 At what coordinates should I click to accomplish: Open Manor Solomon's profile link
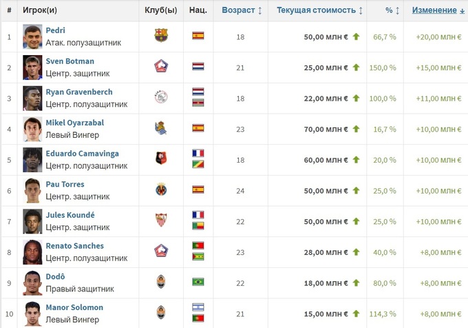click(x=74, y=307)
